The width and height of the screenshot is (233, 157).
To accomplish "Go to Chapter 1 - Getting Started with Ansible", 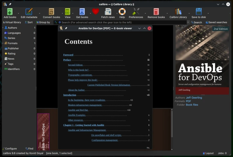I will pos(84,125).
